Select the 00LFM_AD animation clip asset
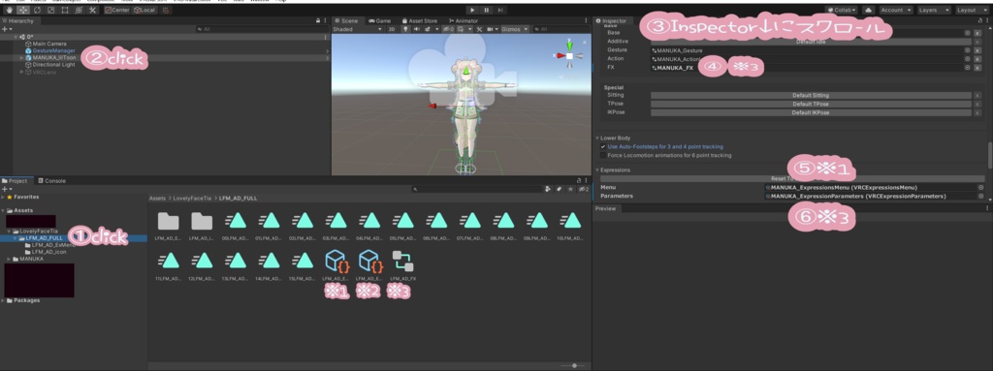Screen dimensions: 993x371 237,226
